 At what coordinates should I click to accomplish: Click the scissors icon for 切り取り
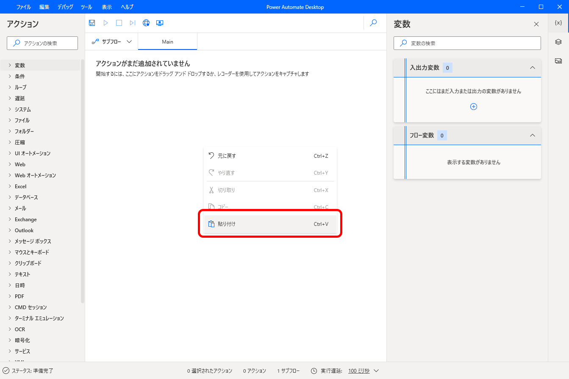[x=211, y=190]
